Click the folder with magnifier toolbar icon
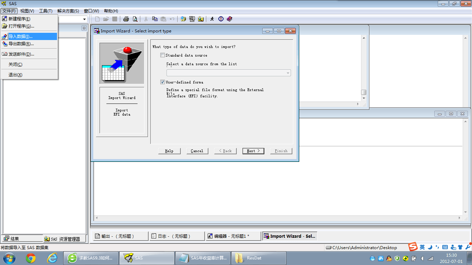Image resolution: width=472 pixels, height=265 pixels. pyautogui.click(x=201, y=19)
